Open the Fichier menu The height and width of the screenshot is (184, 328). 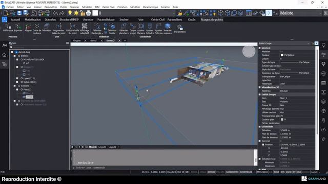[x=10, y=7]
